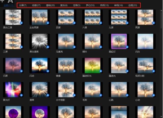
Task: Download the 聚光灯 spotlight effect
Action: pyautogui.click(x=21, y=95)
